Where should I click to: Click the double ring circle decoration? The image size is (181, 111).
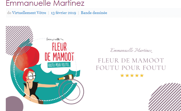pyautogui.click(x=71, y=92)
